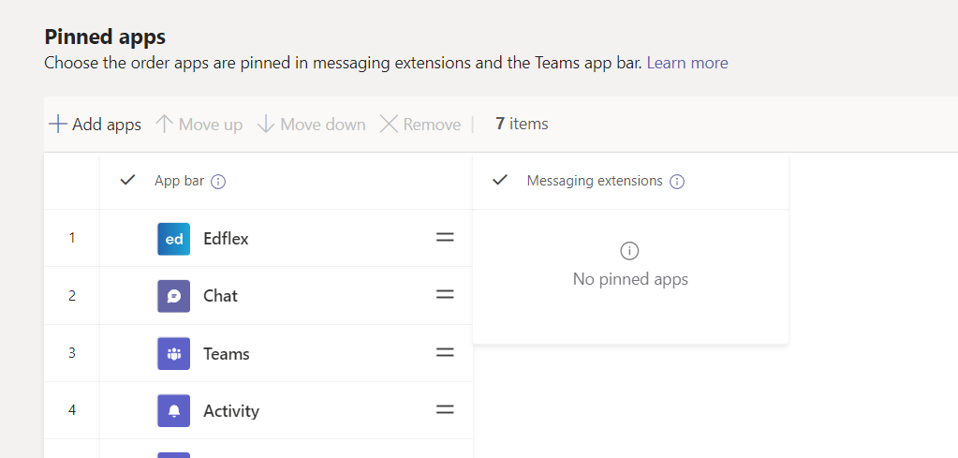Click the 'Pinned apps' heading

(x=105, y=37)
